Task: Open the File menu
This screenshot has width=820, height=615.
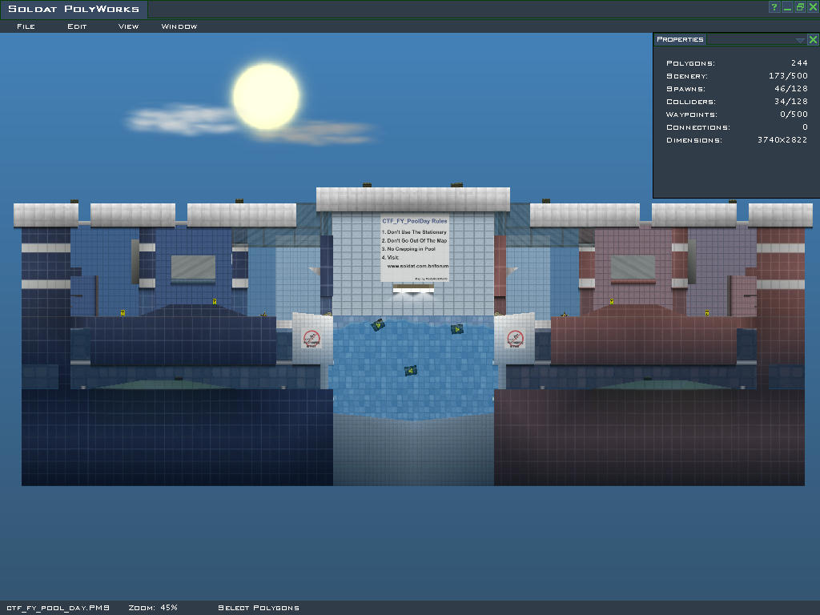Action: click(x=26, y=26)
